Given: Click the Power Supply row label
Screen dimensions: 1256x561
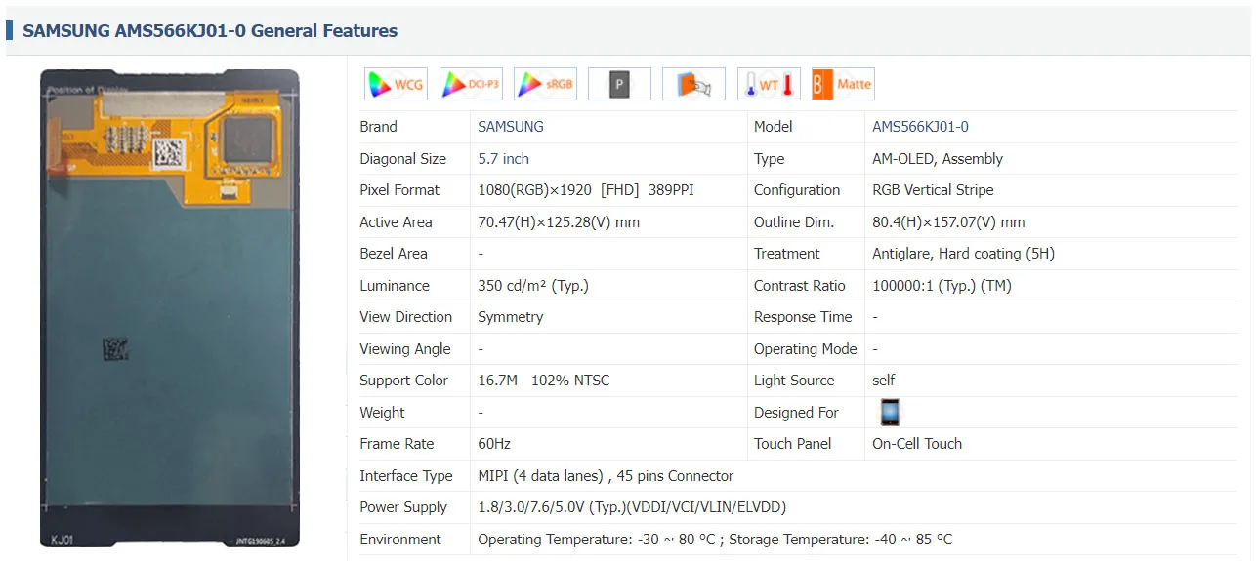Looking at the screenshot, I should click(x=403, y=507).
